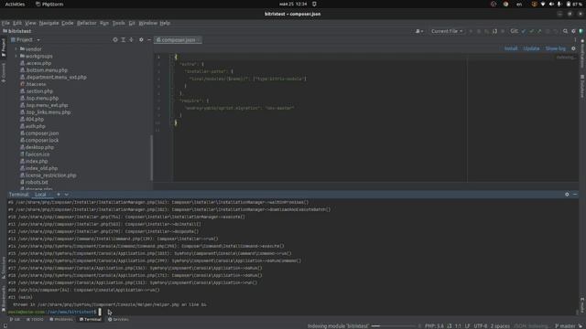Screen dimensions: 586x329
Task: Open the Refactor menu
Action: pyautogui.click(x=86, y=23)
